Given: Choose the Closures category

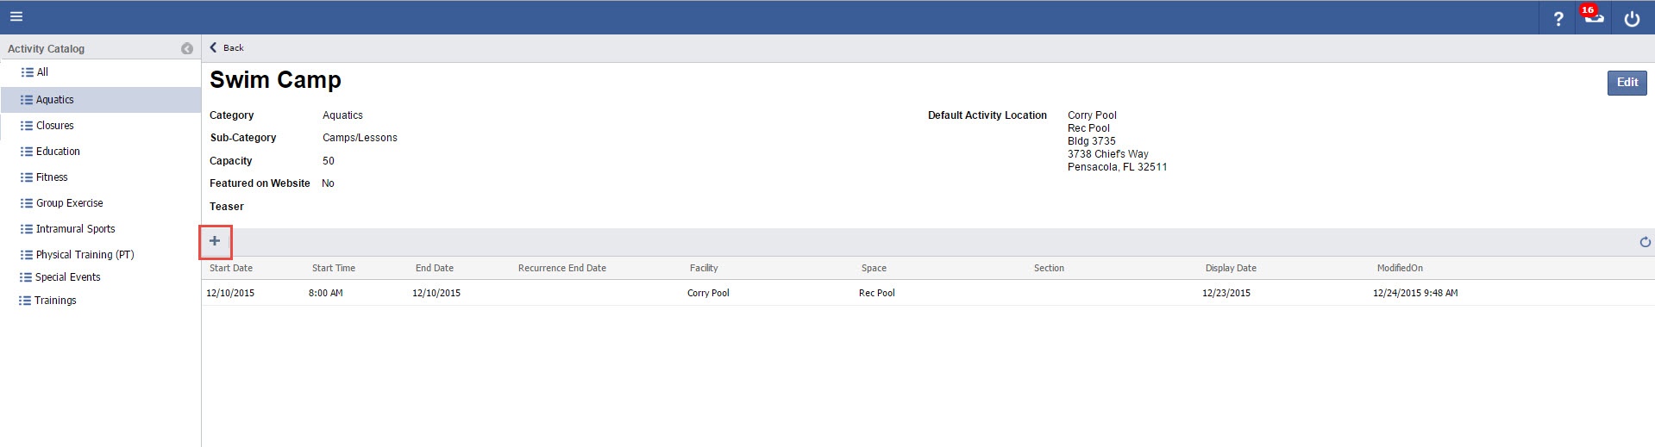Looking at the screenshot, I should click(54, 126).
